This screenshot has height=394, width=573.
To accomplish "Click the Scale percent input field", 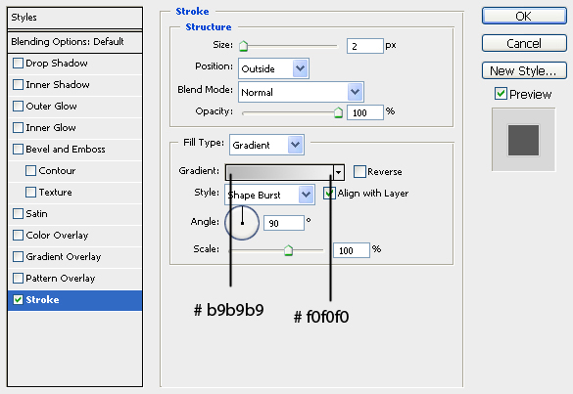I will pos(352,250).
